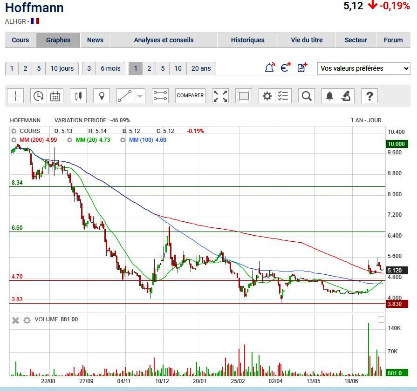The height and width of the screenshot is (391, 417).
Task: Add to portfolio with euro plus icon
Action: tap(286, 68)
